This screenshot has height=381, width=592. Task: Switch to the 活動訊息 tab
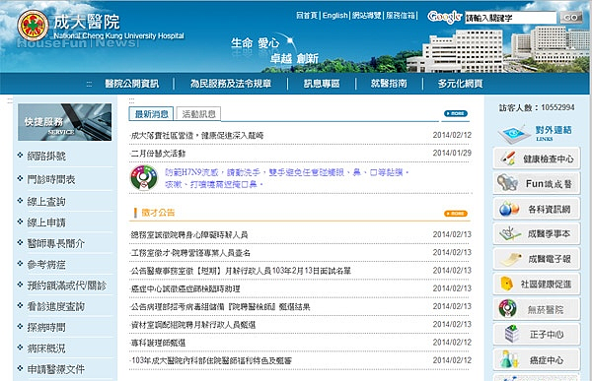coord(198,114)
